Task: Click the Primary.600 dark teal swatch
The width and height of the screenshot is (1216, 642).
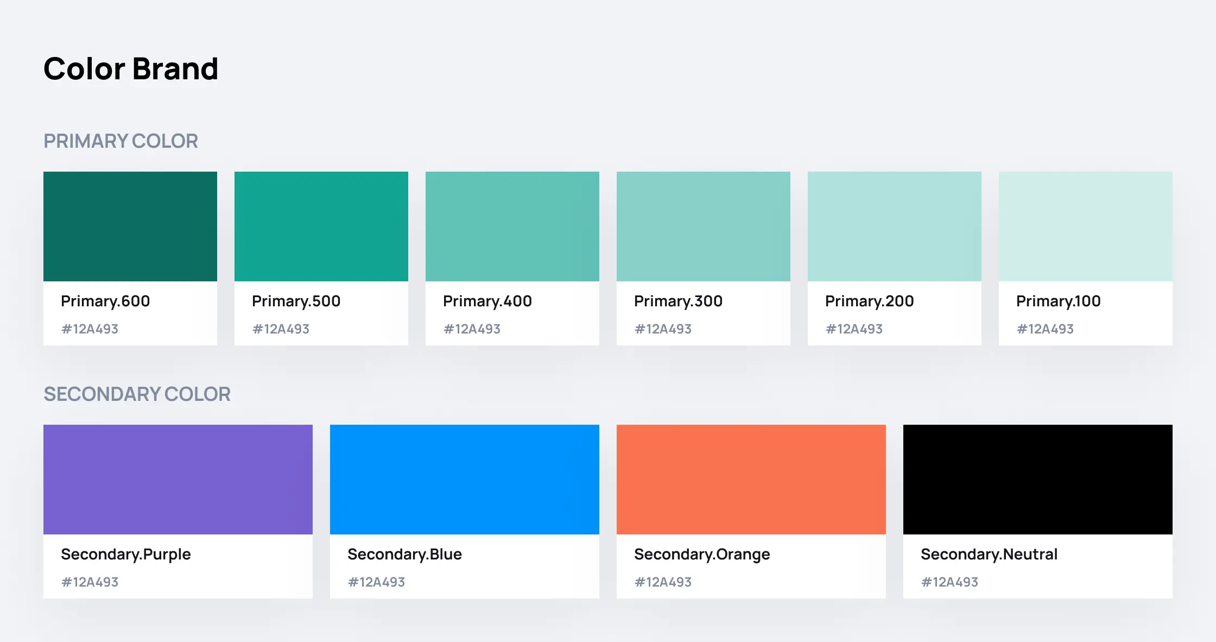Action: pyautogui.click(x=130, y=226)
